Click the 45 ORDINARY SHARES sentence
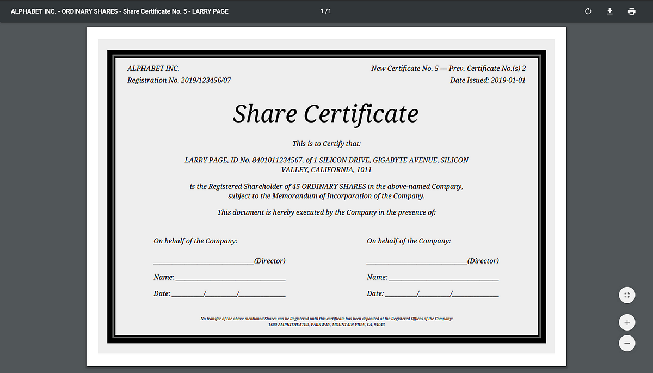This screenshot has width=653, height=373. click(x=326, y=186)
